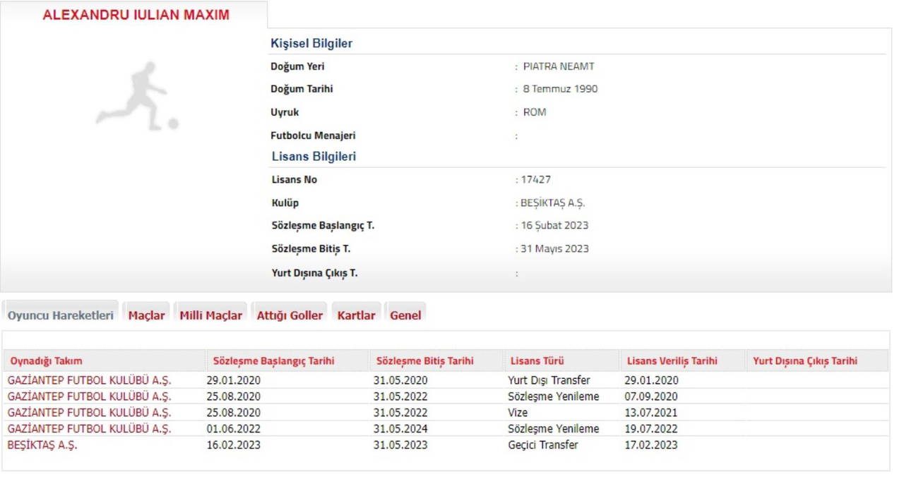Switch to the Maçlar tab

coord(146,315)
